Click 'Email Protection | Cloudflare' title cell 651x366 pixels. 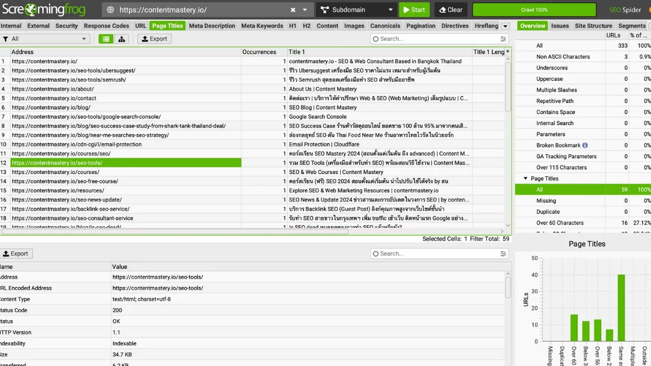[379, 144]
